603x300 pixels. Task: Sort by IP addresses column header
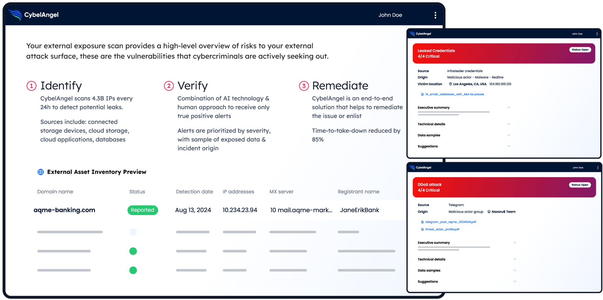click(x=238, y=192)
